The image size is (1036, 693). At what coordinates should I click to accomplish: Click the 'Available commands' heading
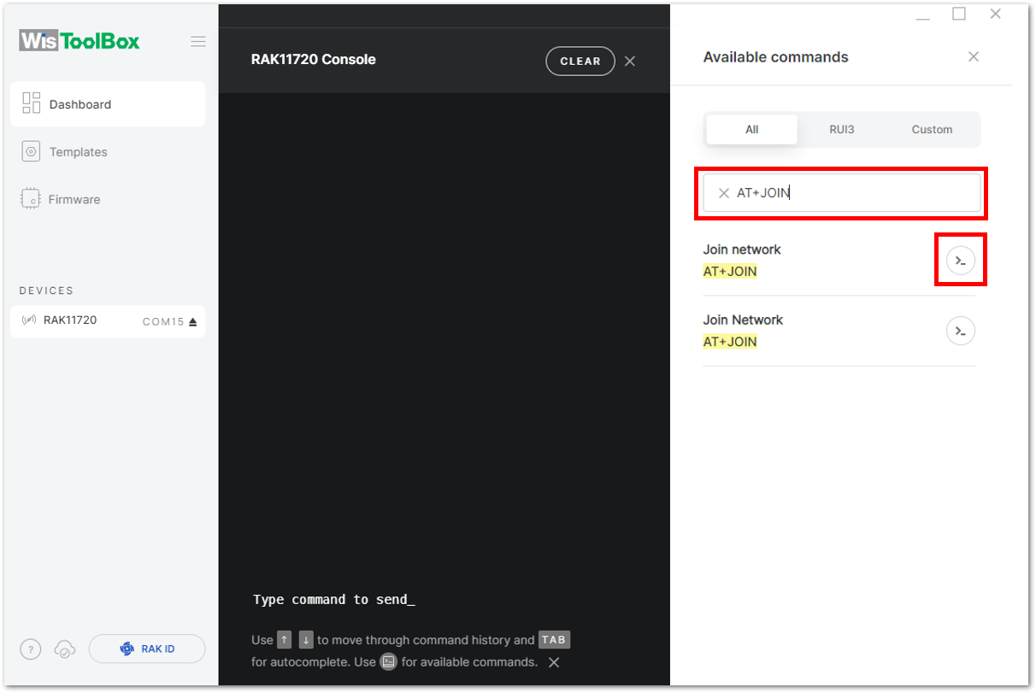tap(776, 57)
